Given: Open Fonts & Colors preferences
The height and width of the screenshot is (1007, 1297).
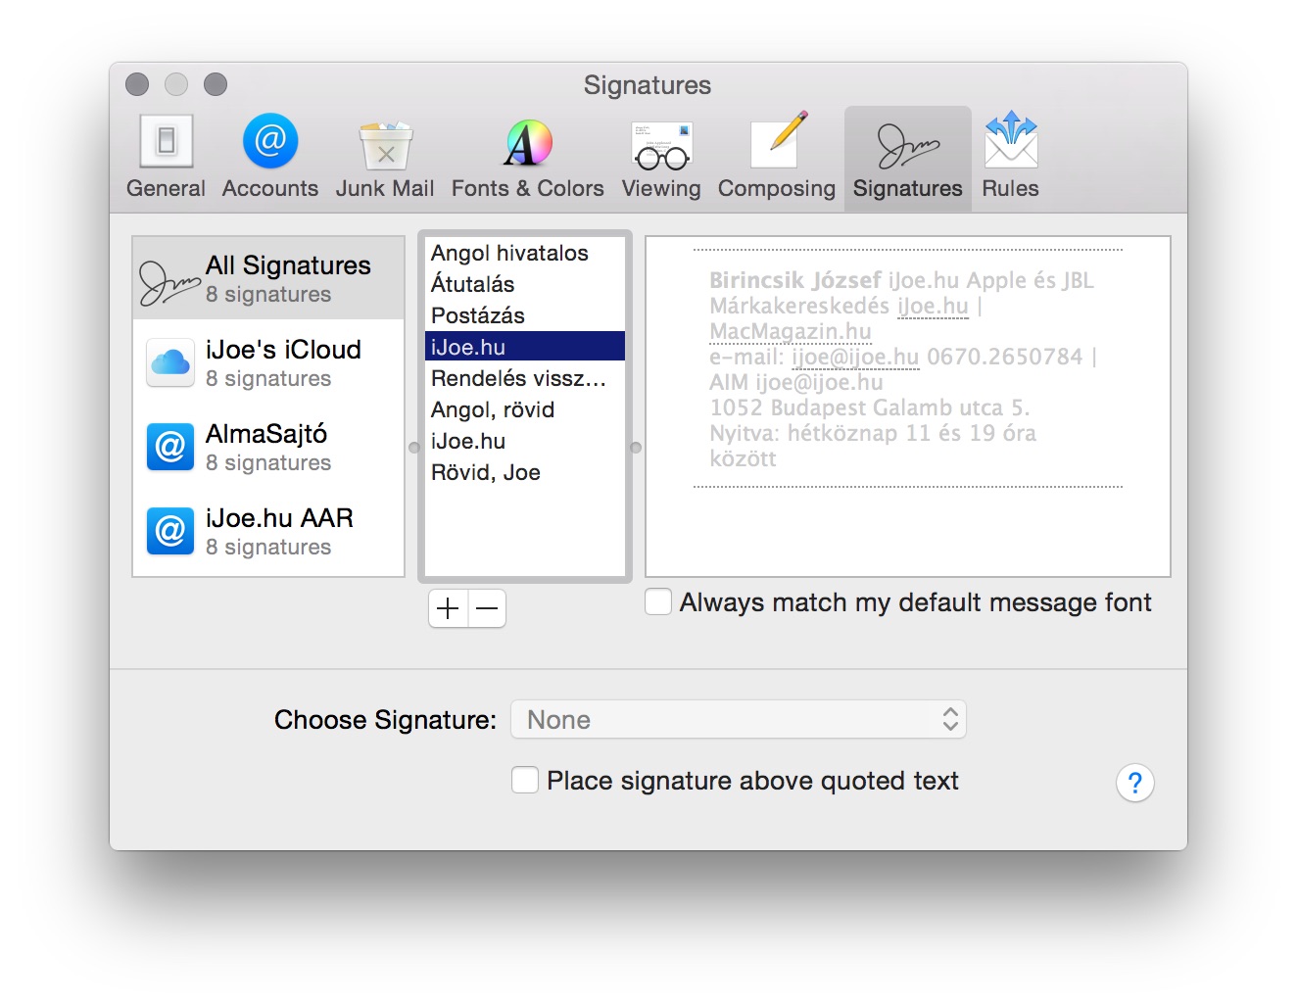Looking at the screenshot, I should 527,157.
